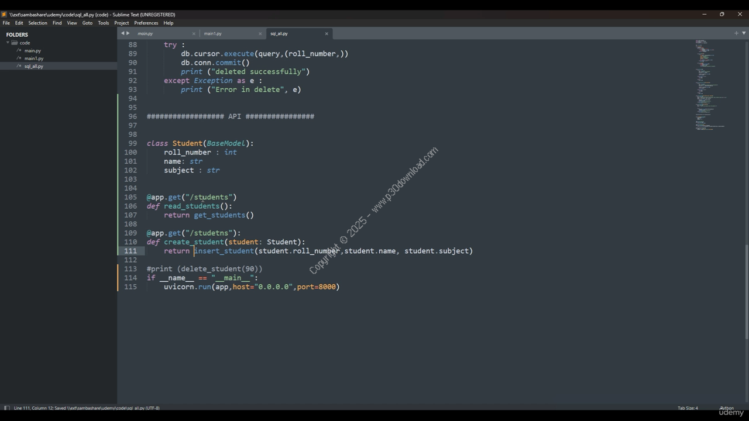Image resolution: width=749 pixels, height=421 pixels.
Task: Open the Preferences menu
Action: tap(146, 23)
